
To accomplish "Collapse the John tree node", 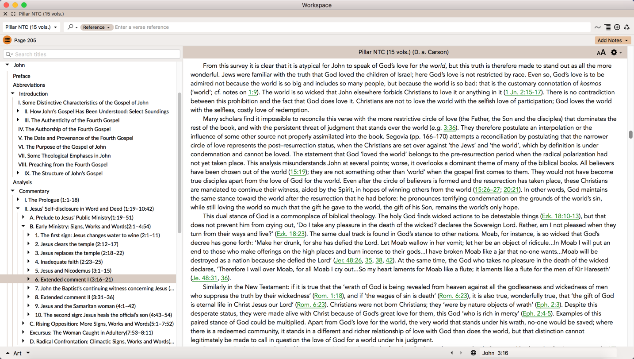I will click(8, 65).
